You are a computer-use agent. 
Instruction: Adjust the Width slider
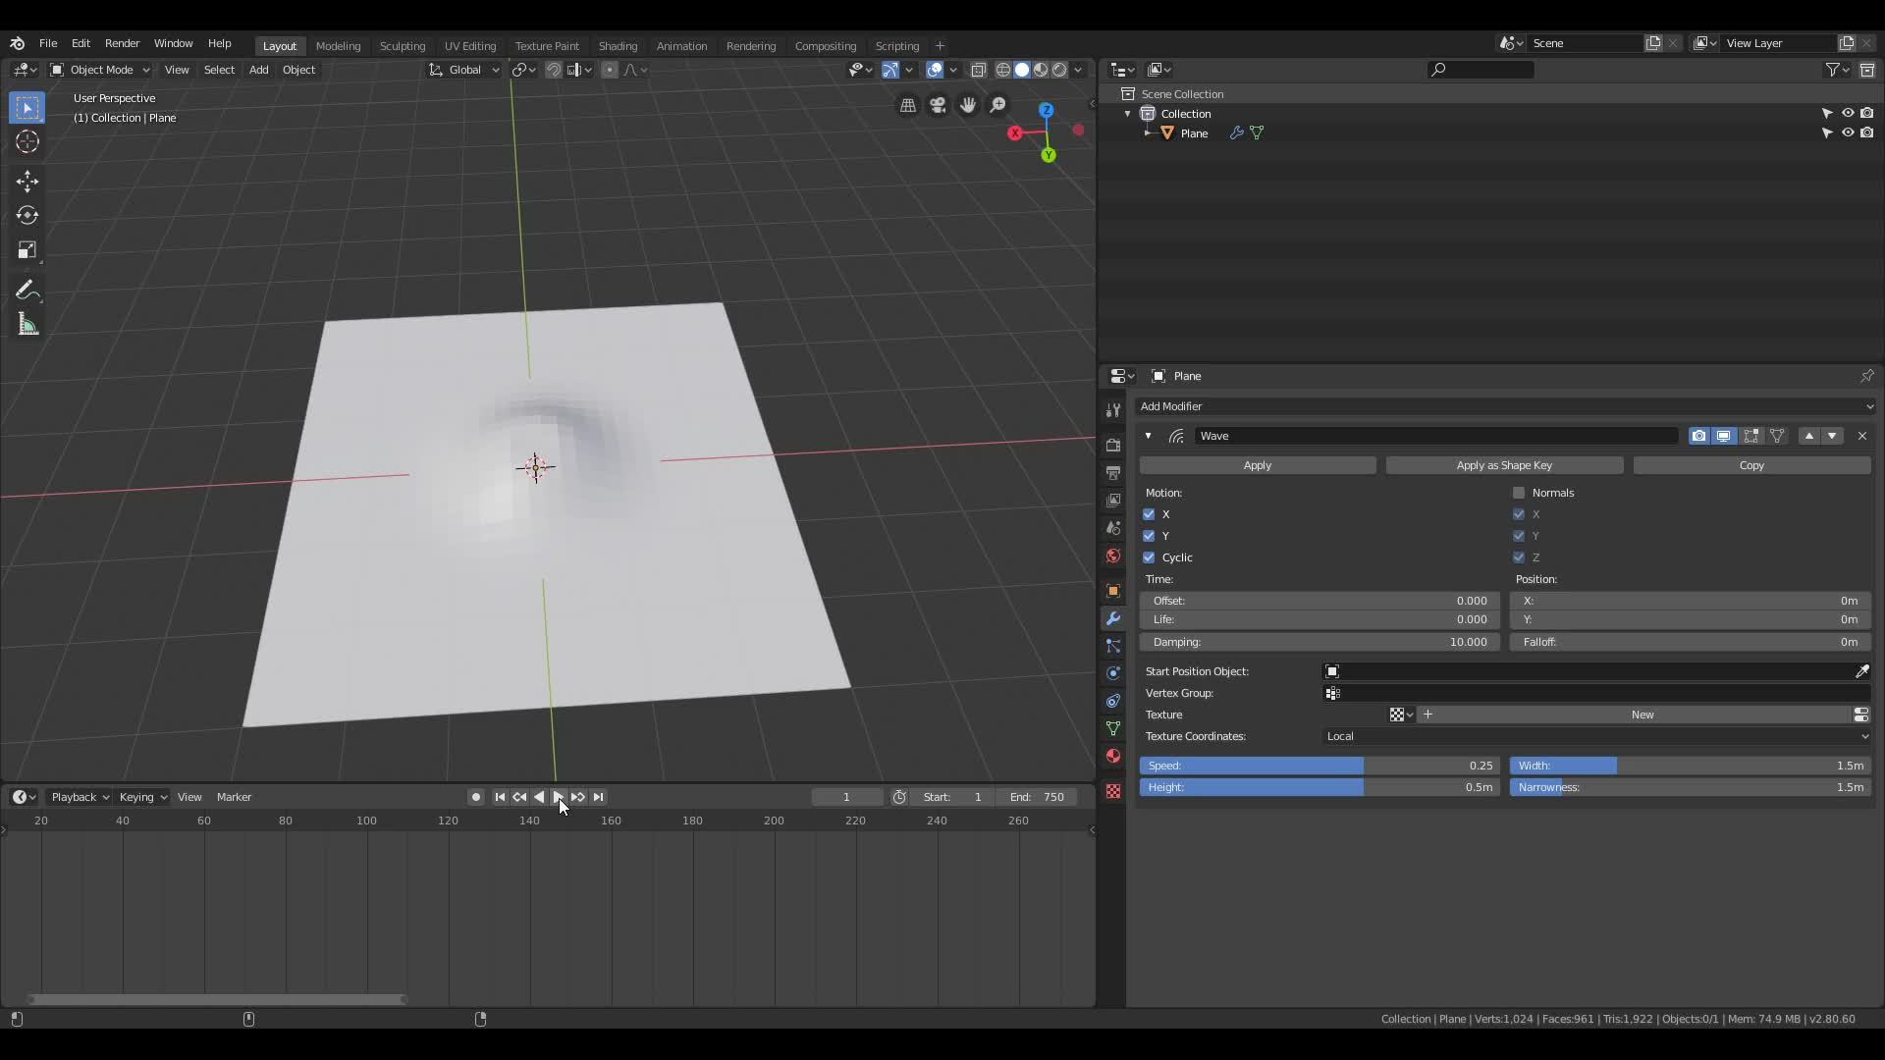point(1690,766)
